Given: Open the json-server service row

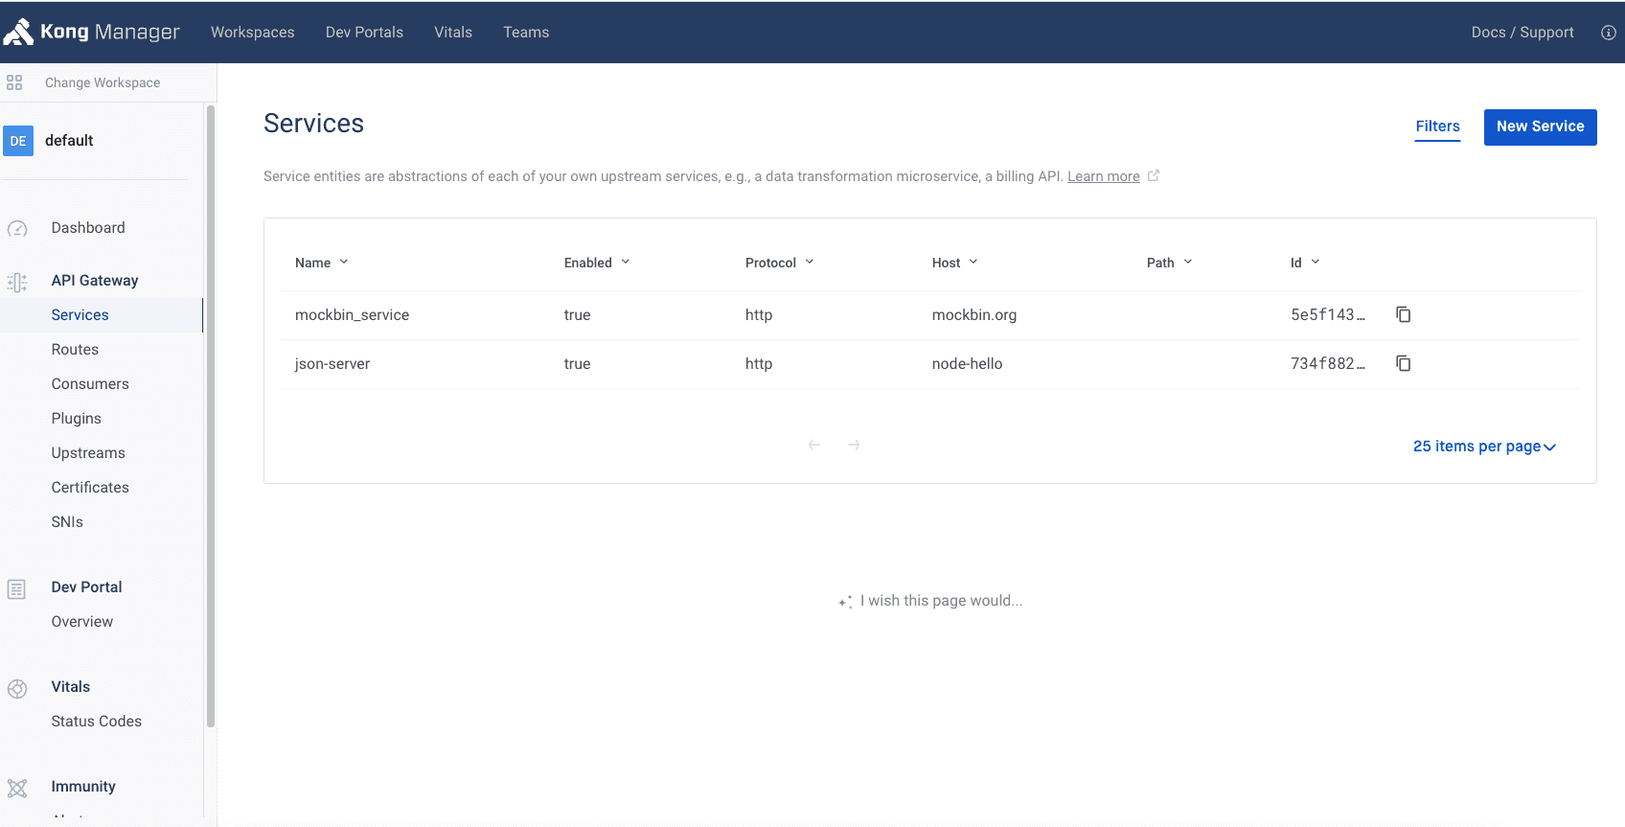Looking at the screenshot, I should (929, 364).
